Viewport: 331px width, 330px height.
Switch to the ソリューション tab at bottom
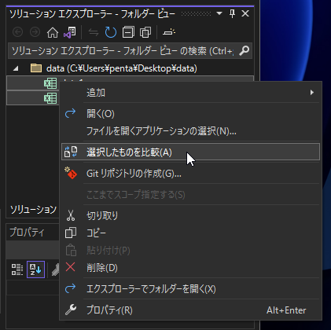(x=33, y=210)
